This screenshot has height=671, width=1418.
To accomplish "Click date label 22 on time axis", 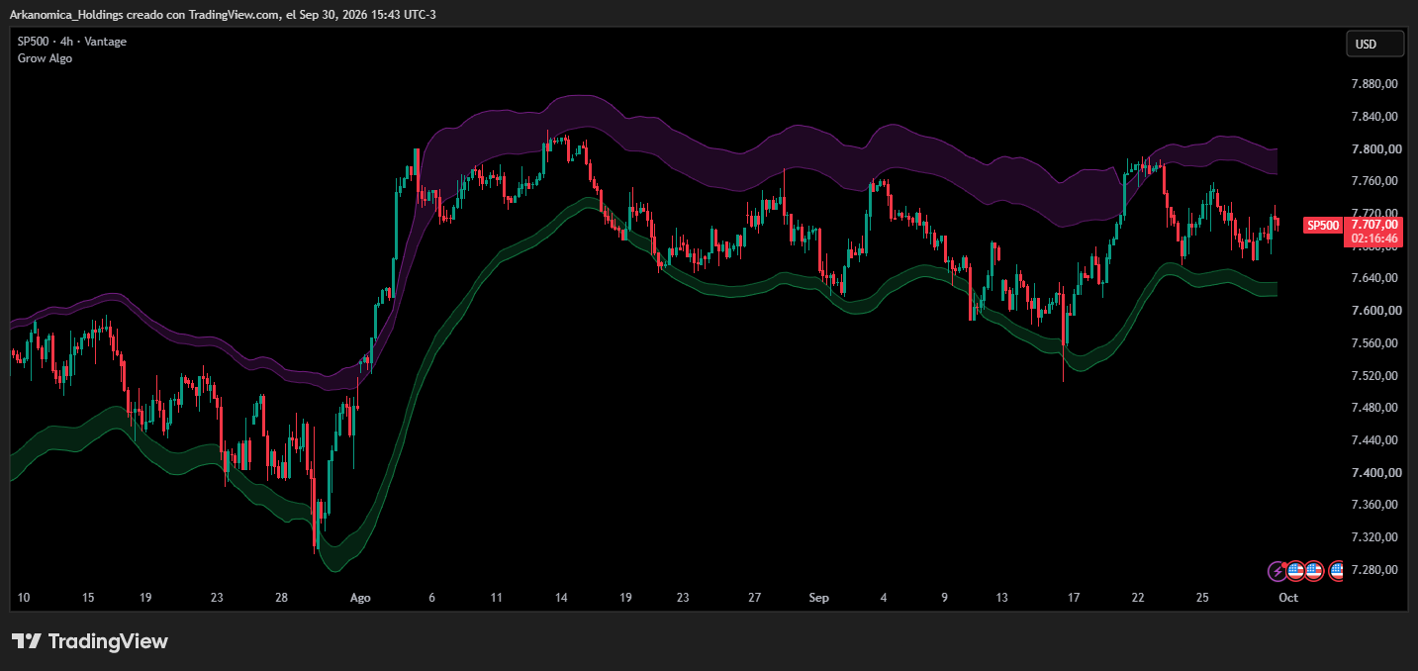I will (x=1138, y=598).
